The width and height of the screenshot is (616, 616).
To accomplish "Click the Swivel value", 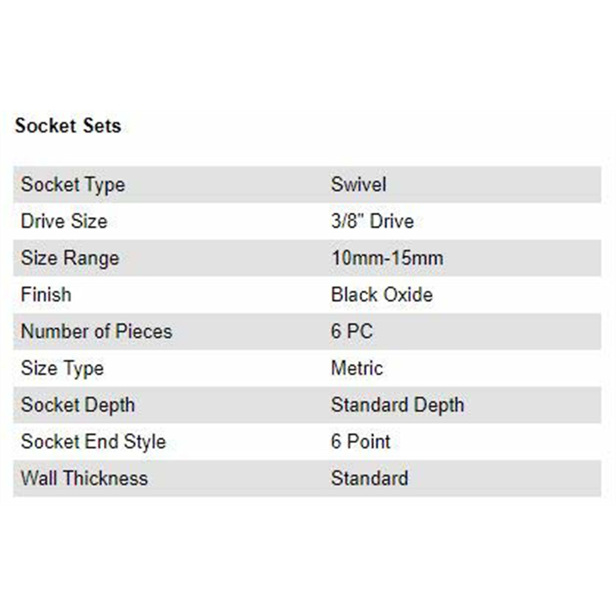I will click(x=359, y=184).
